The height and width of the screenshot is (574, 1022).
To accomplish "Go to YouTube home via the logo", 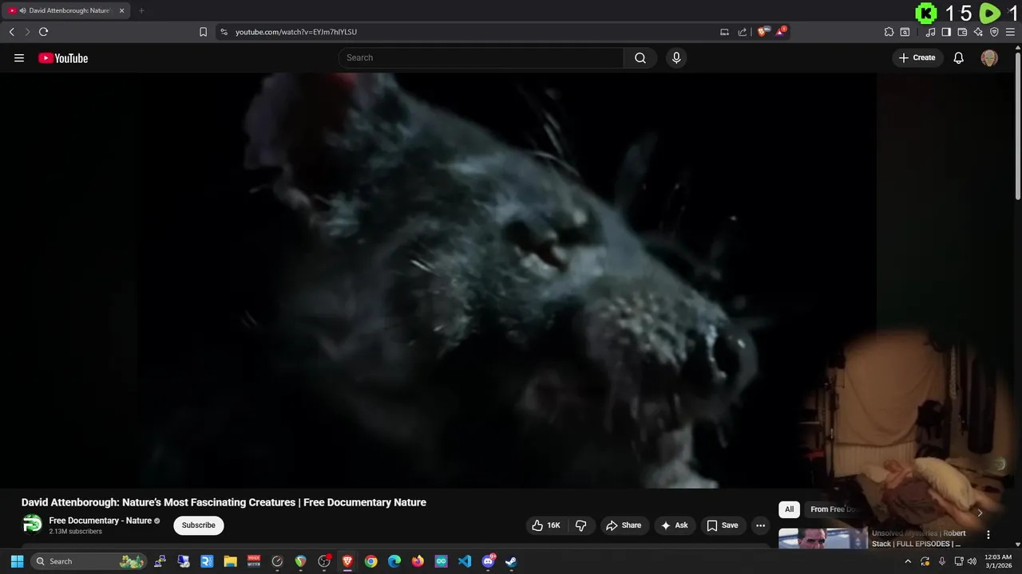I will coord(63,57).
